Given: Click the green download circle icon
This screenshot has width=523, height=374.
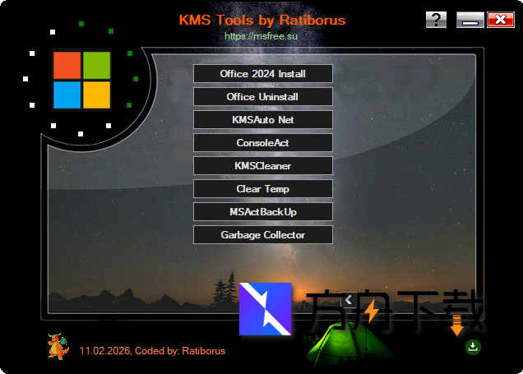Looking at the screenshot, I should [473, 347].
